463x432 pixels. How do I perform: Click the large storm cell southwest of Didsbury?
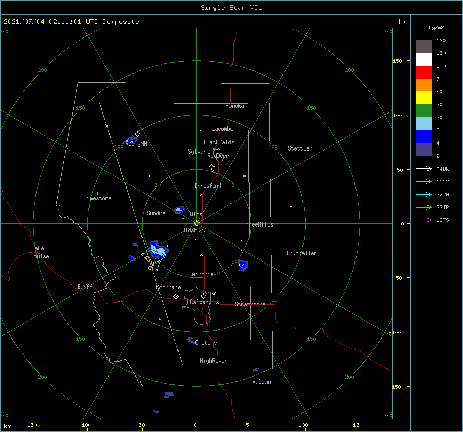click(158, 250)
